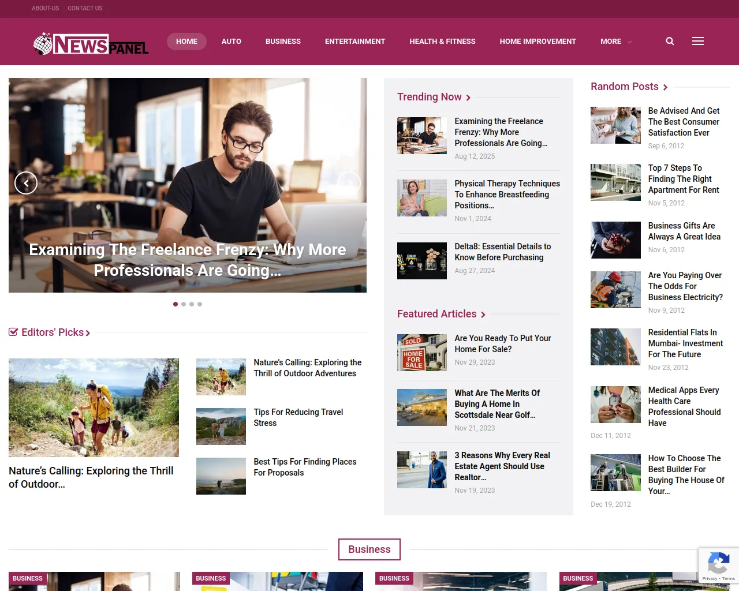Open the HEALTH & FITNESS menu item
This screenshot has height=591, width=739.
click(443, 42)
